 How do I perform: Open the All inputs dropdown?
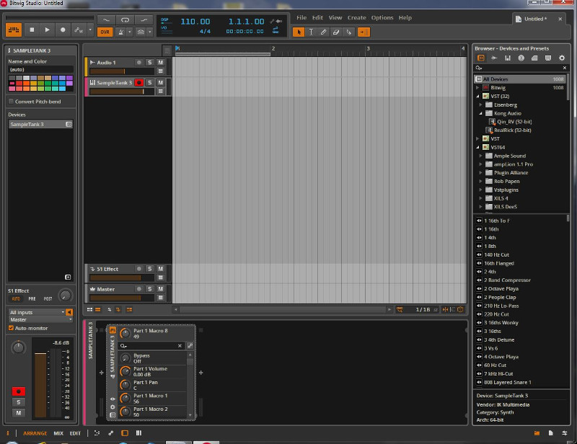coord(37,312)
